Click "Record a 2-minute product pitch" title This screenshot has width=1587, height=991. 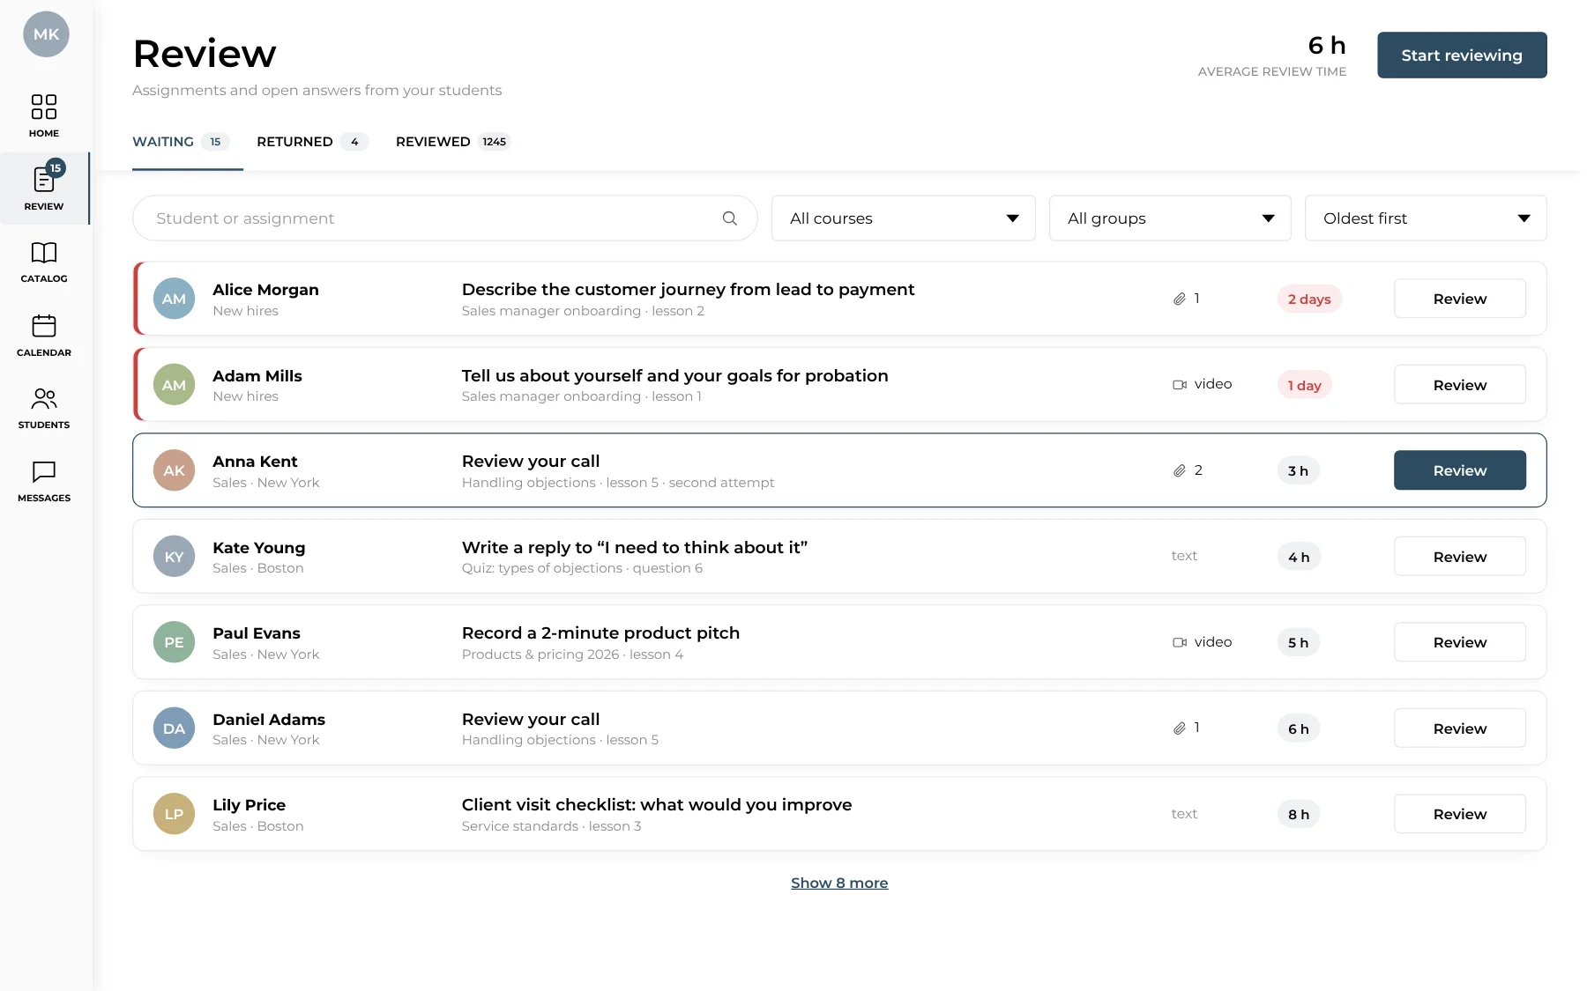click(600, 633)
